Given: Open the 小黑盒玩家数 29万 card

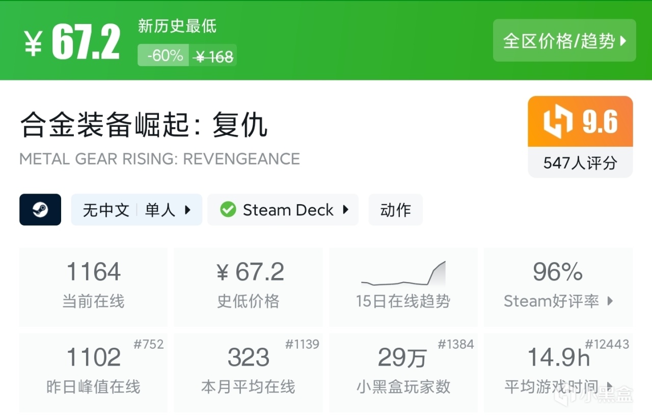Looking at the screenshot, I should tap(403, 372).
